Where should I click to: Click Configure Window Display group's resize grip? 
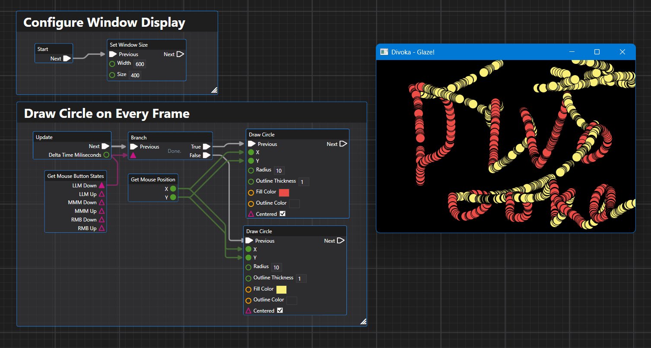point(214,90)
